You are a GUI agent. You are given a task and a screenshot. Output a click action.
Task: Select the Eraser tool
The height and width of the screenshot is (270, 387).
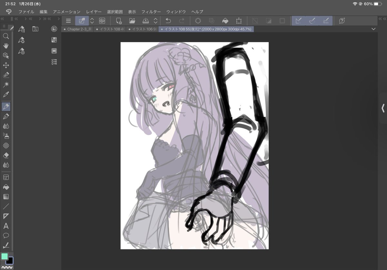(x=6, y=155)
